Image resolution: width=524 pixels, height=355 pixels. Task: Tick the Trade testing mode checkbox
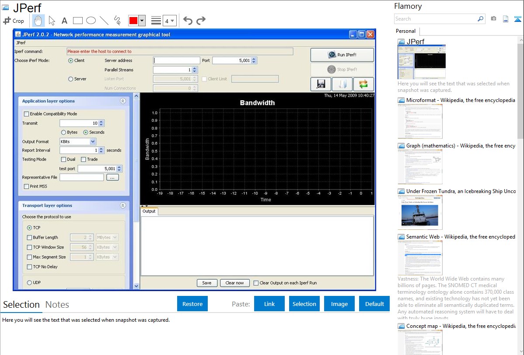(x=84, y=159)
